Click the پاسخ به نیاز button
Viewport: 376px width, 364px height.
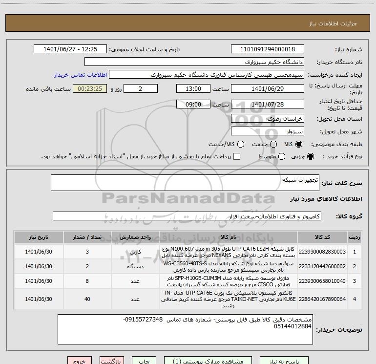pyautogui.click(x=284, y=361)
